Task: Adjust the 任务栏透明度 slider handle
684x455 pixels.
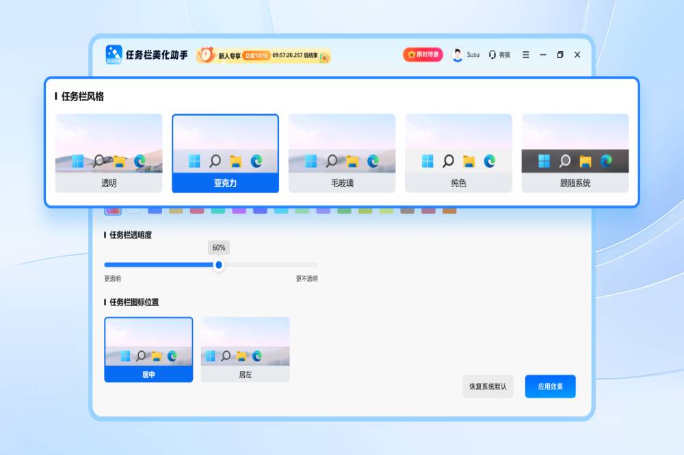Action: 220,264
